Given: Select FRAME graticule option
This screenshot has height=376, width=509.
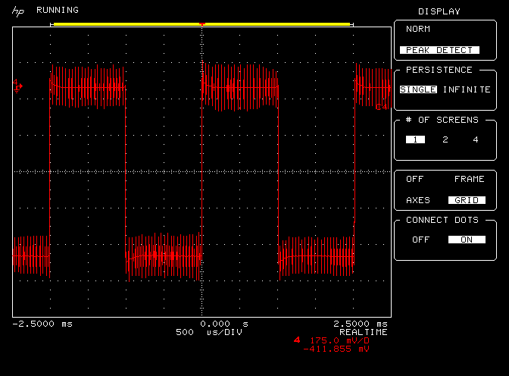Looking at the screenshot, I should click(468, 180).
